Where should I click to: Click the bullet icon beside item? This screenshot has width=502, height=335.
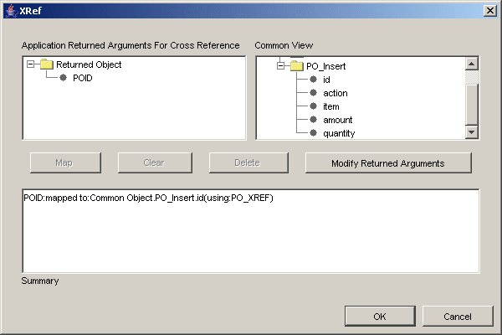313,106
